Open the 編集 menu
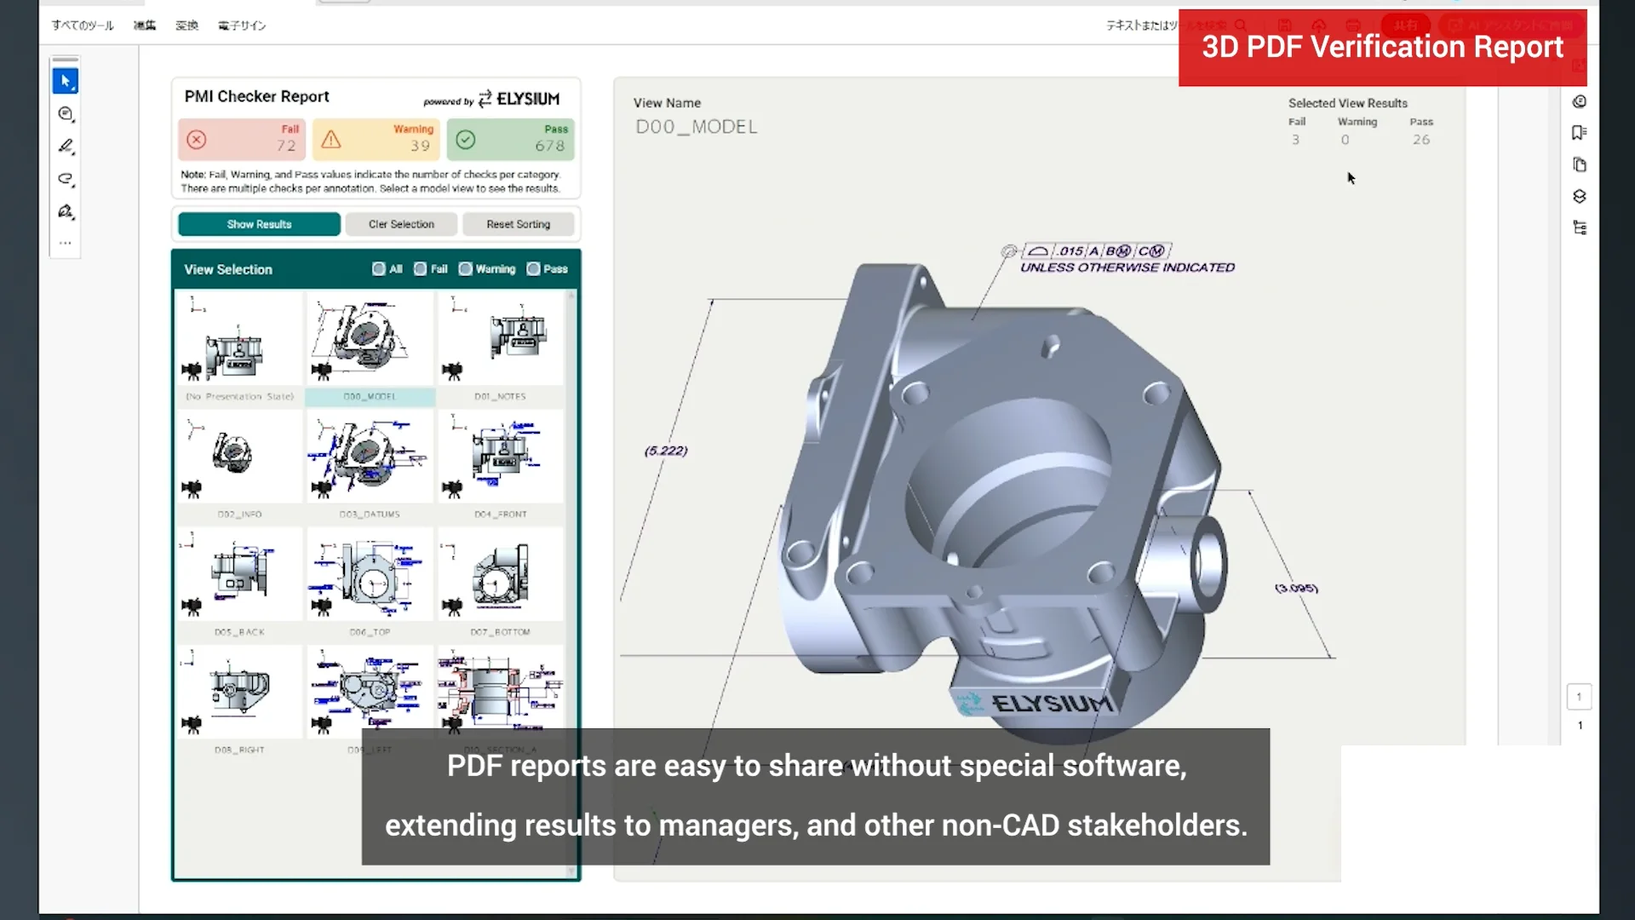Viewport: 1635px width, 920px height. coord(145,26)
